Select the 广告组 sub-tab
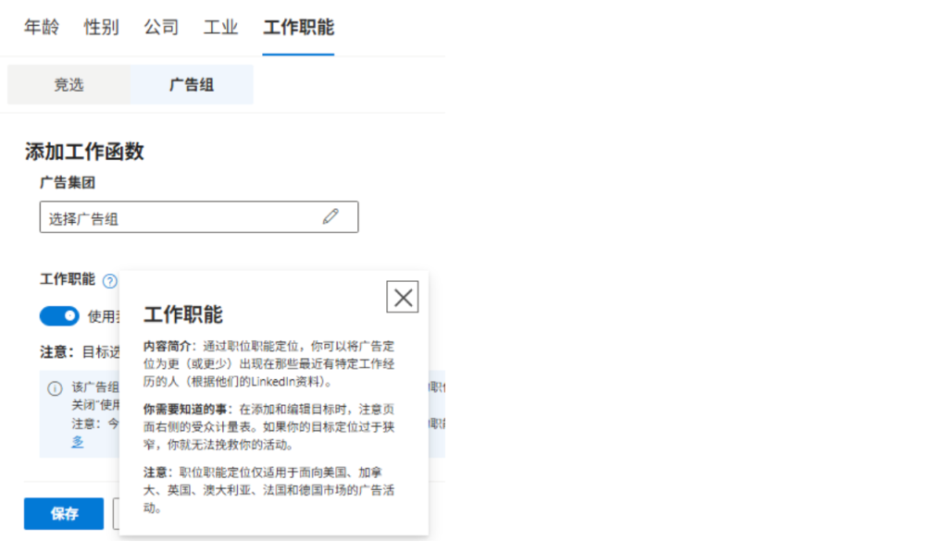948x552 pixels. click(x=192, y=85)
